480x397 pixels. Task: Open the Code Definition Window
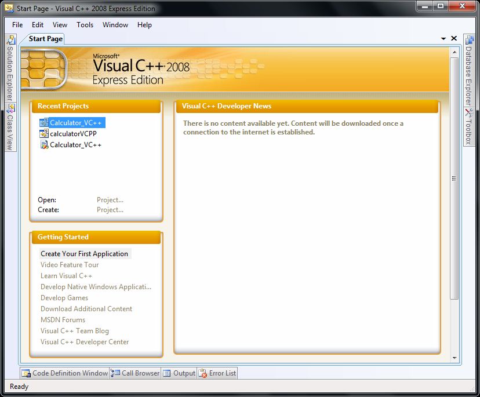64,373
